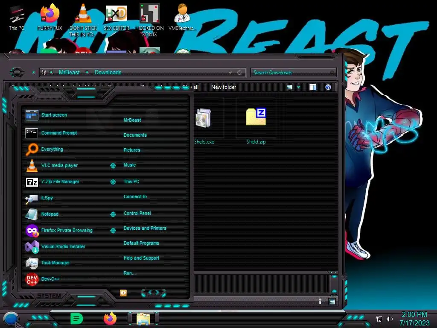Open Help and Support from start menu
The image size is (437, 328).
[x=141, y=258]
